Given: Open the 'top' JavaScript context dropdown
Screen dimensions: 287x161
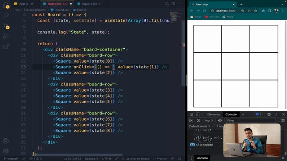Looking at the screenshot, I should coord(209,120).
